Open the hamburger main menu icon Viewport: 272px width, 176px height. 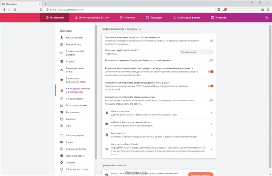[268, 10]
